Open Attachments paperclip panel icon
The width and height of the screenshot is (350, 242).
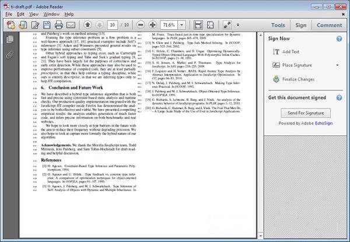[x=10, y=55]
